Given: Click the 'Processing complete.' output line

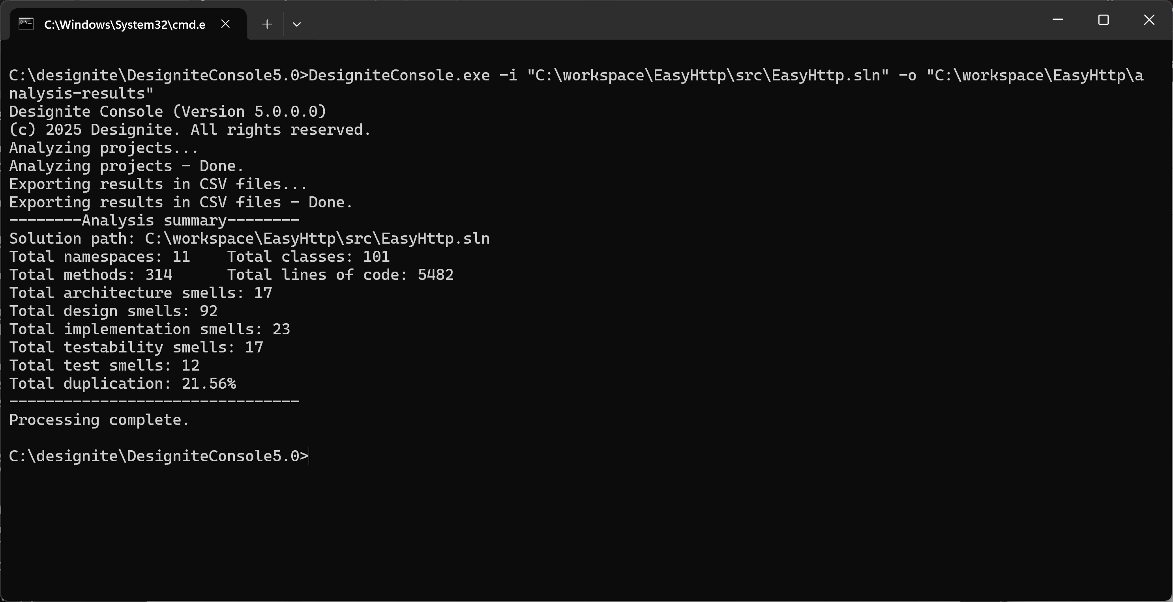Looking at the screenshot, I should [99, 420].
